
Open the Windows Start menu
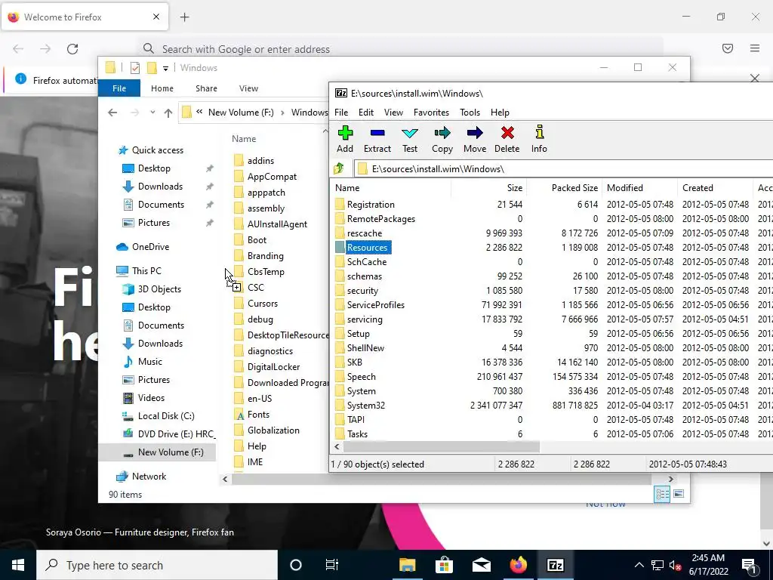[x=18, y=565]
